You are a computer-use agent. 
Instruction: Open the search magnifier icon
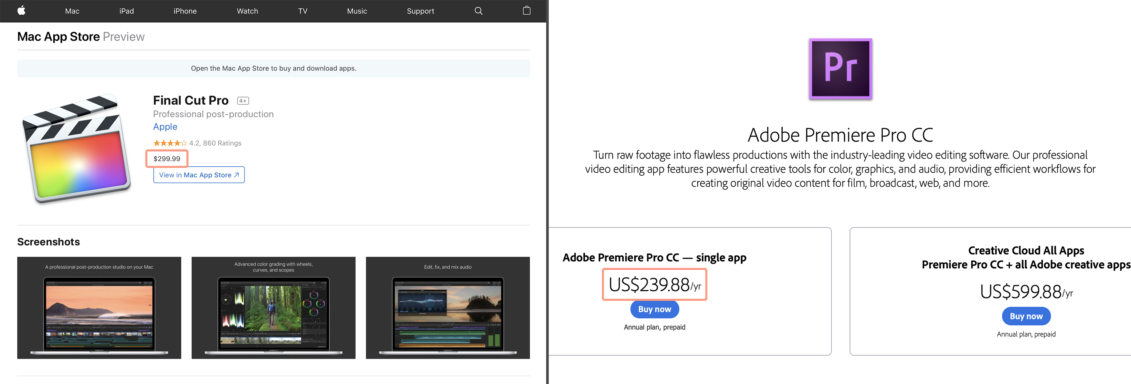click(x=479, y=11)
